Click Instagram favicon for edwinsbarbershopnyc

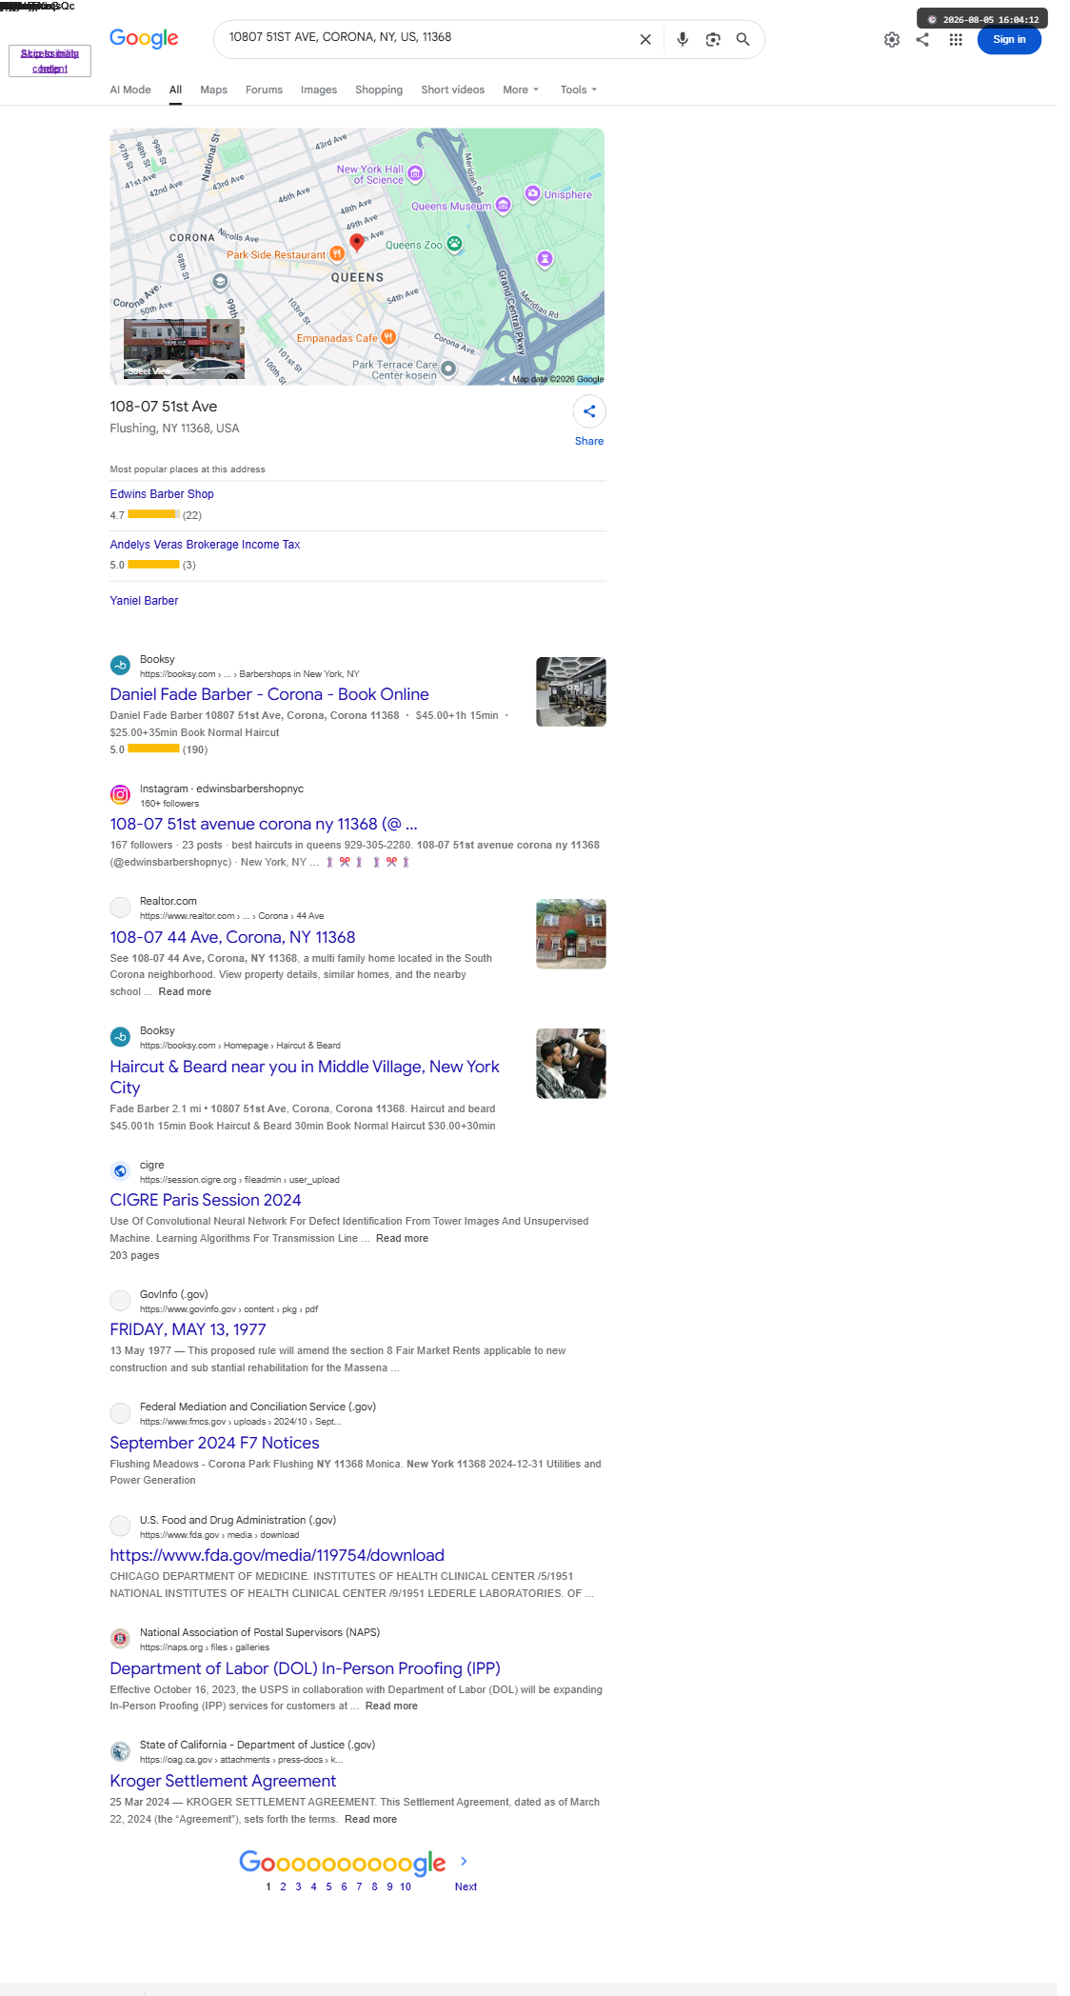tap(120, 795)
